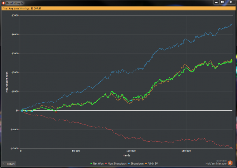Toggle the green Net Won legend swatch
237x168 pixels.
(x=91, y=163)
